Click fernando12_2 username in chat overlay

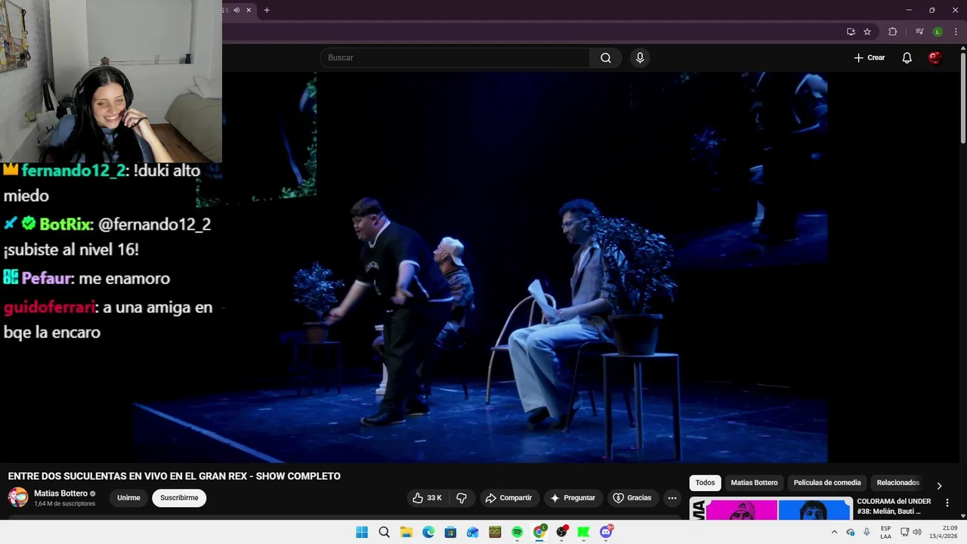point(73,171)
